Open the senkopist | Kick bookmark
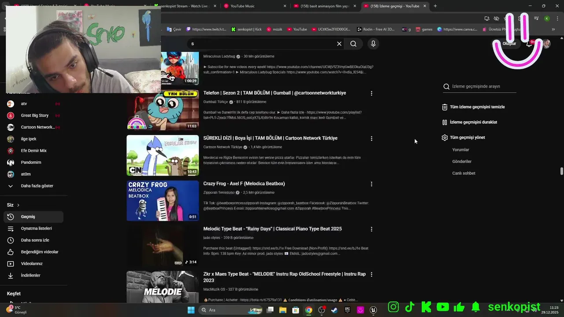The image size is (564, 317). (x=246, y=29)
